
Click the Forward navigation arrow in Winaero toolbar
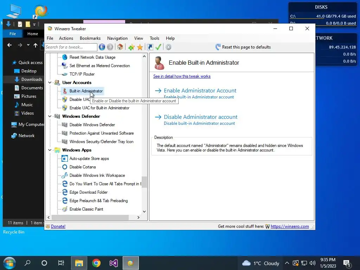[110, 47]
